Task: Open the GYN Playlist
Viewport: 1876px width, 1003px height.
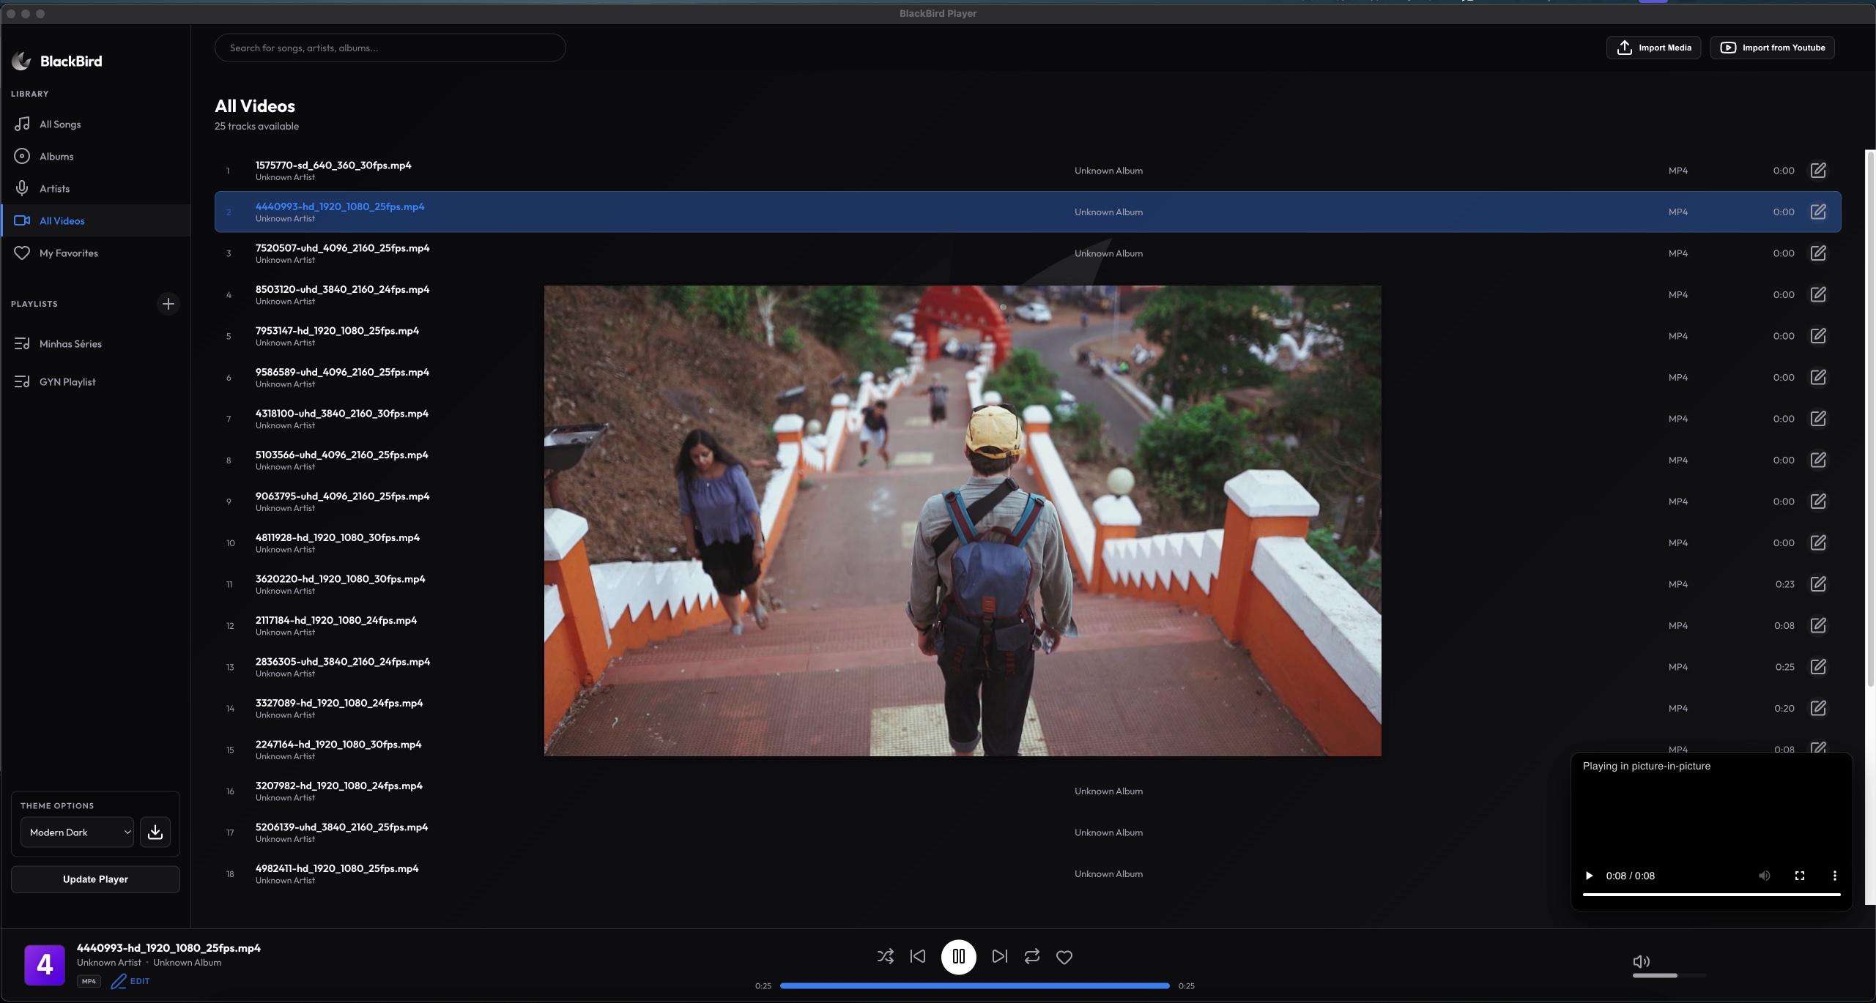Action: pyautogui.click(x=67, y=382)
